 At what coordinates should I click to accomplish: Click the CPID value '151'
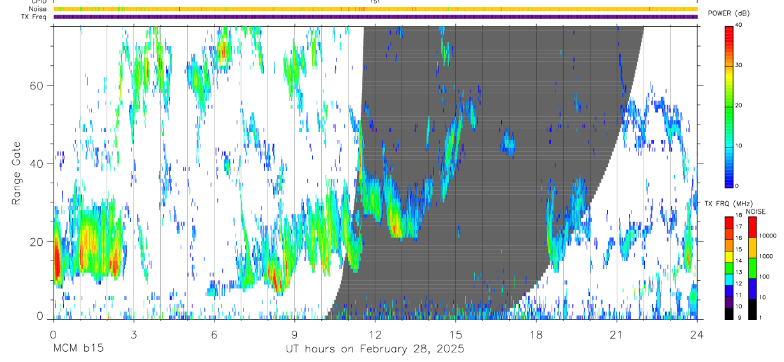coord(375,2)
